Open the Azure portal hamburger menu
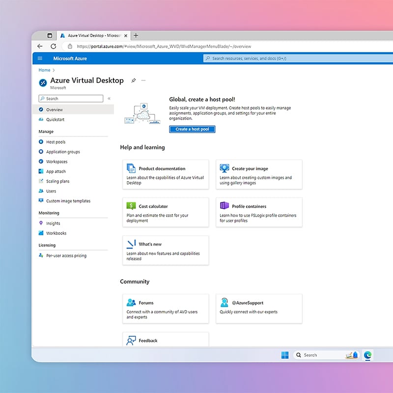This screenshot has height=393, width=393. 40,58
